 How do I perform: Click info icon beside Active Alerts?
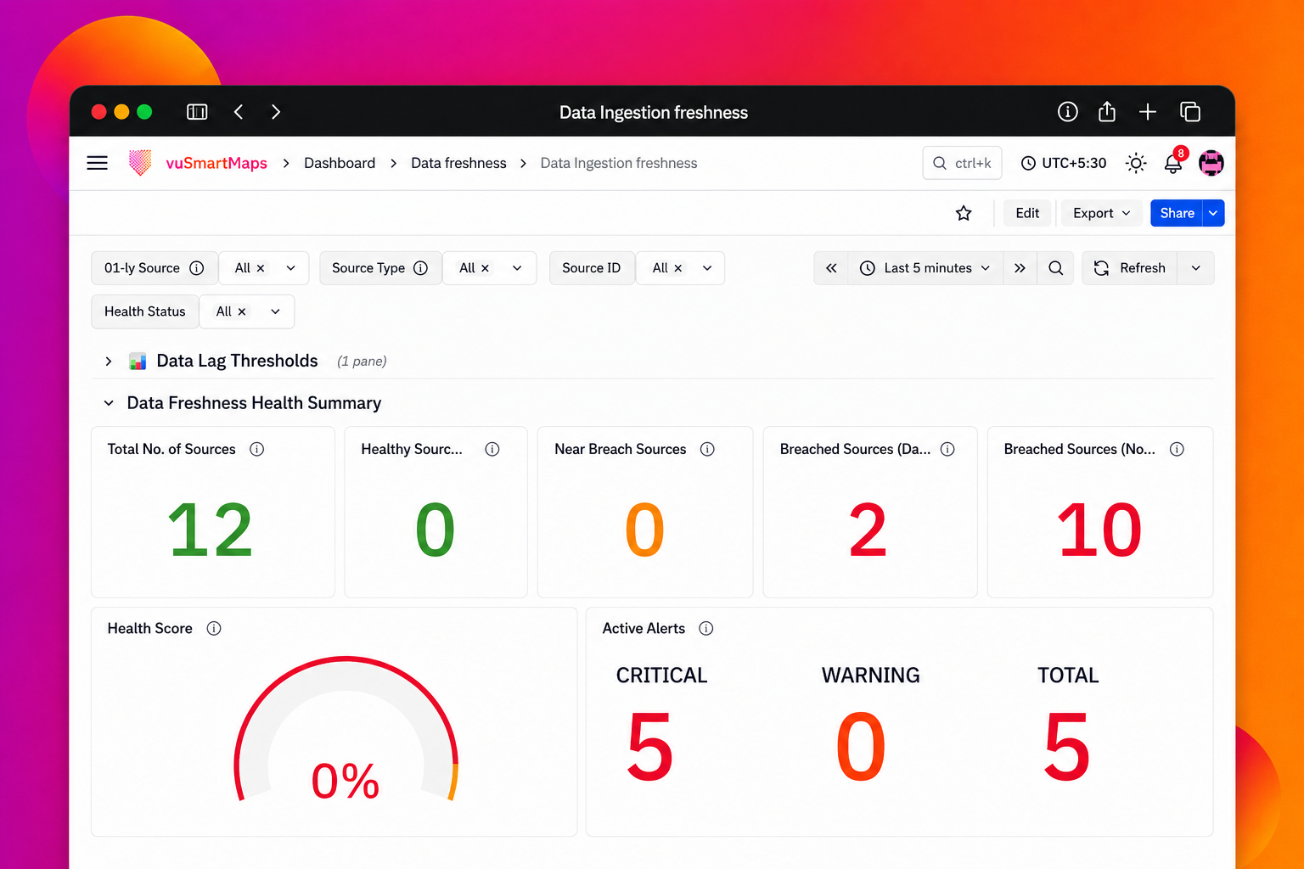pos(706,628)
